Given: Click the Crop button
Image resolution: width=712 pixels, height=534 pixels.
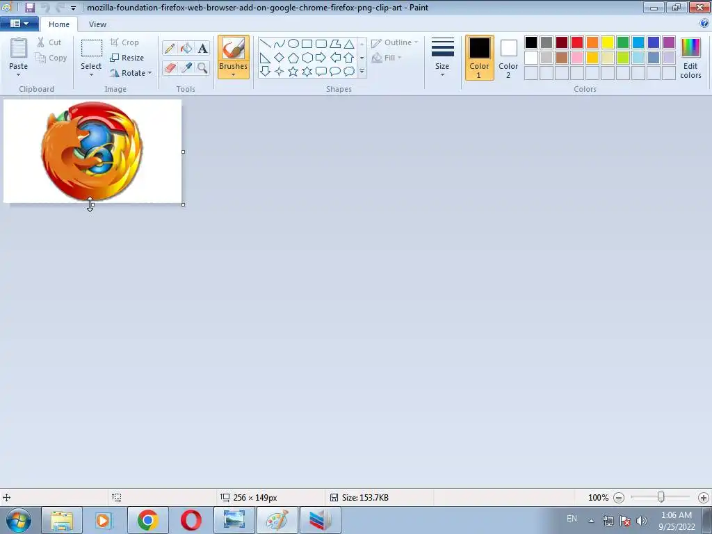Looking at the screenshot, I should (x=124, y=42).
